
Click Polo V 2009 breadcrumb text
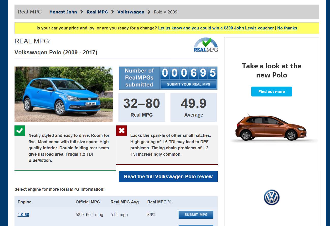[x=166, y=12]
